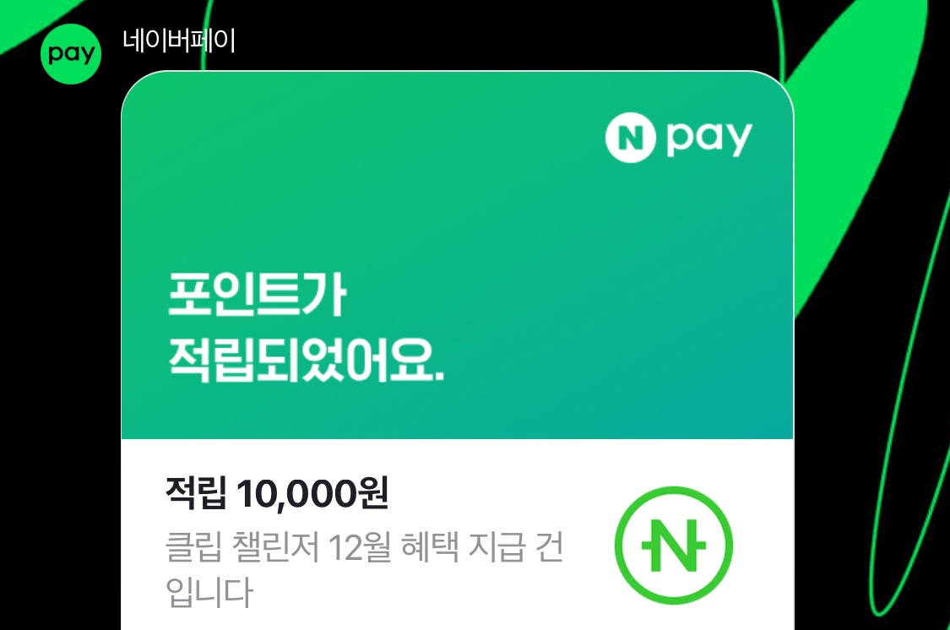The height and width of the screenshot is (630, 950).
Task: Tap the green pay profile avatar
Action: click(71, 54)
